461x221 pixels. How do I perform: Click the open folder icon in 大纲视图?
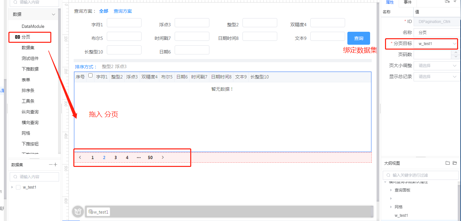[x=455, y=163]
